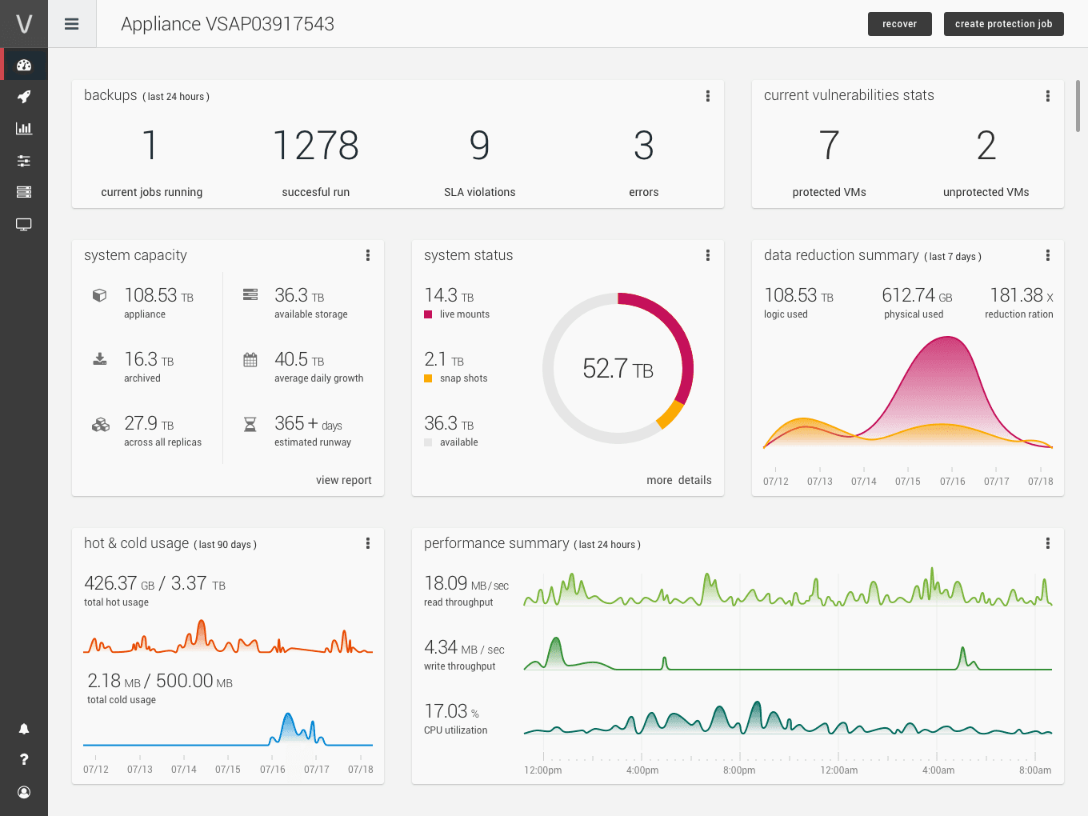Click the 1 current jobs running count
This screenshot has height=816, width=1088.
tap(150, 146)
